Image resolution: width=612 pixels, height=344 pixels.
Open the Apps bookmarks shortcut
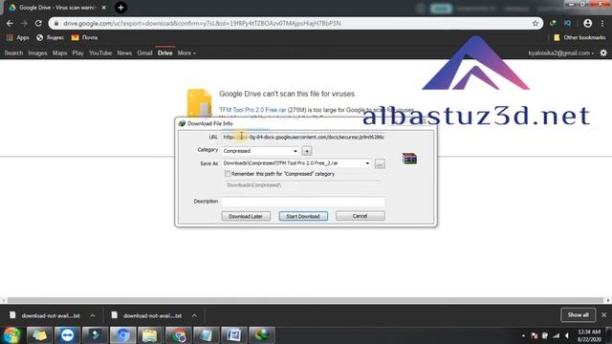pos(17,37)
